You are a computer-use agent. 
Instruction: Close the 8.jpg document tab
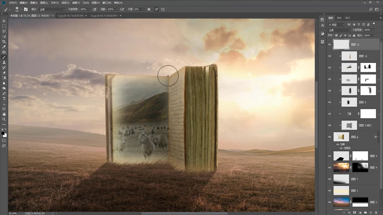click(x=120, y=16)
